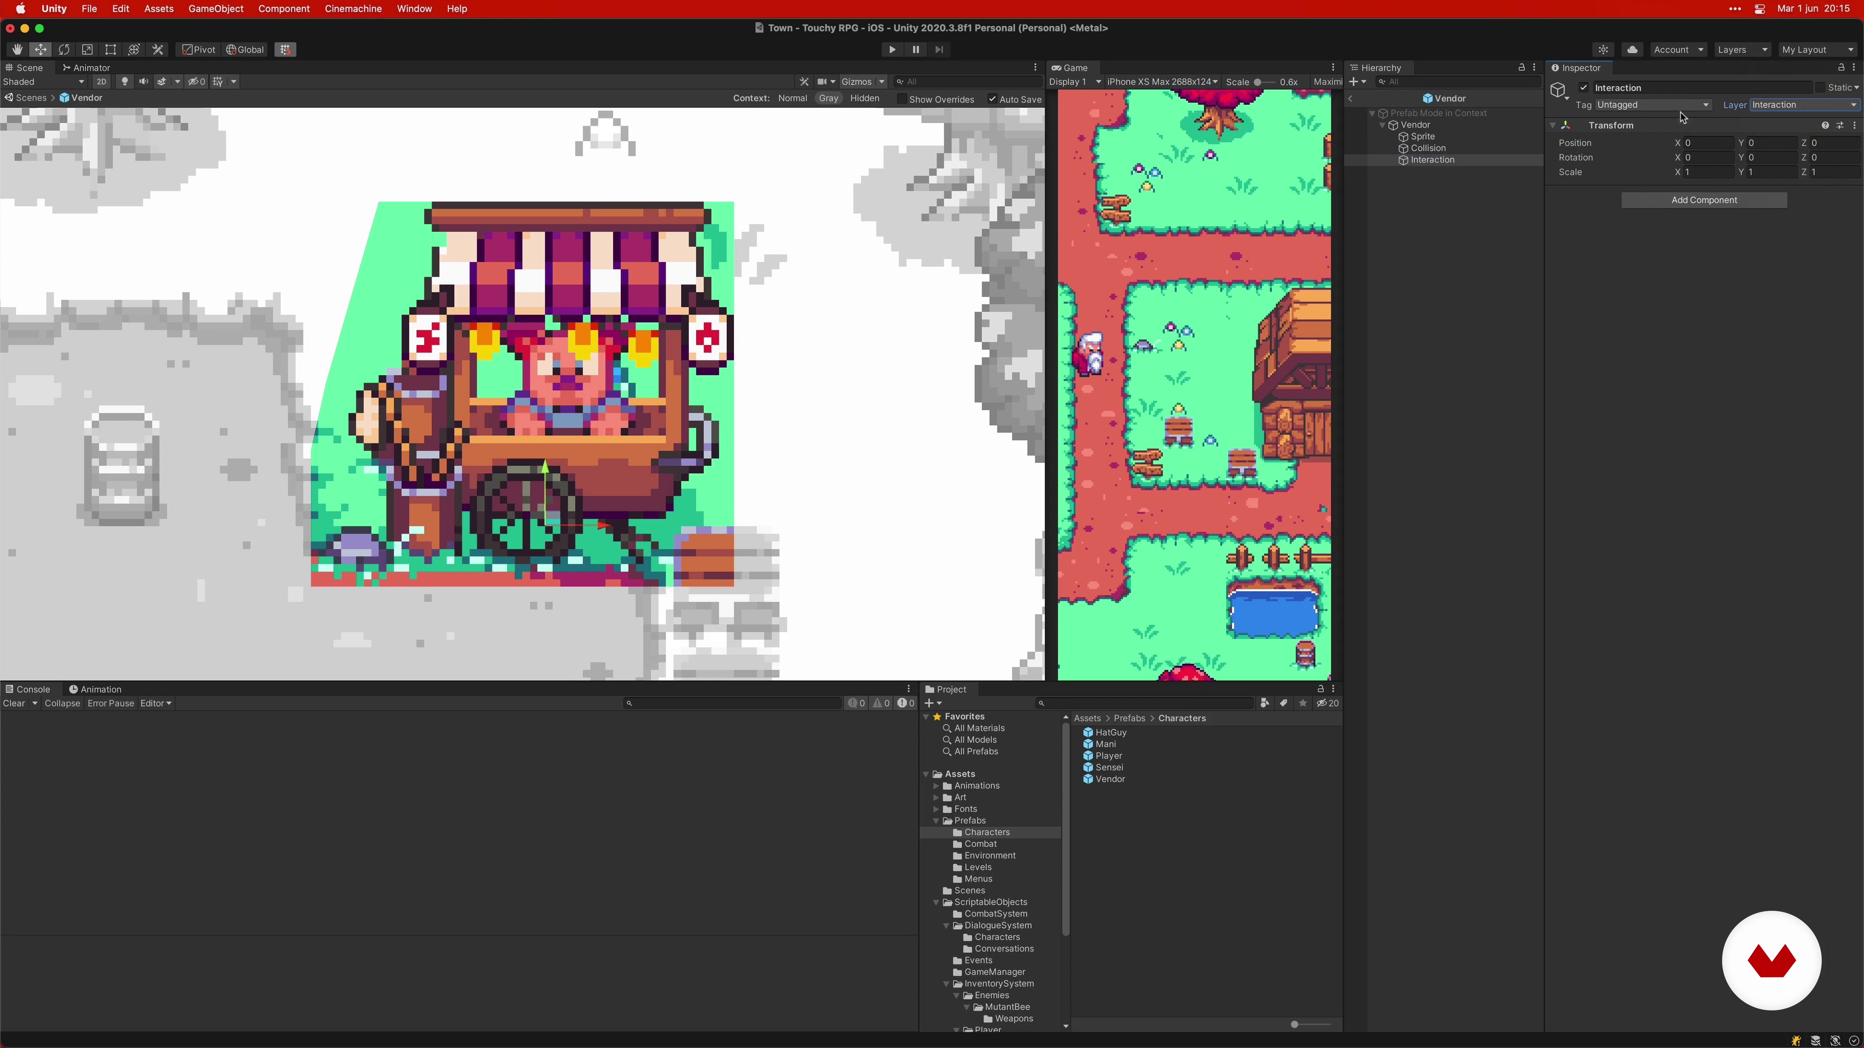1864x1048 pixels.
Task: Toggle Pivot handle position
Action: pyautogui.click(x=199, y=50)
